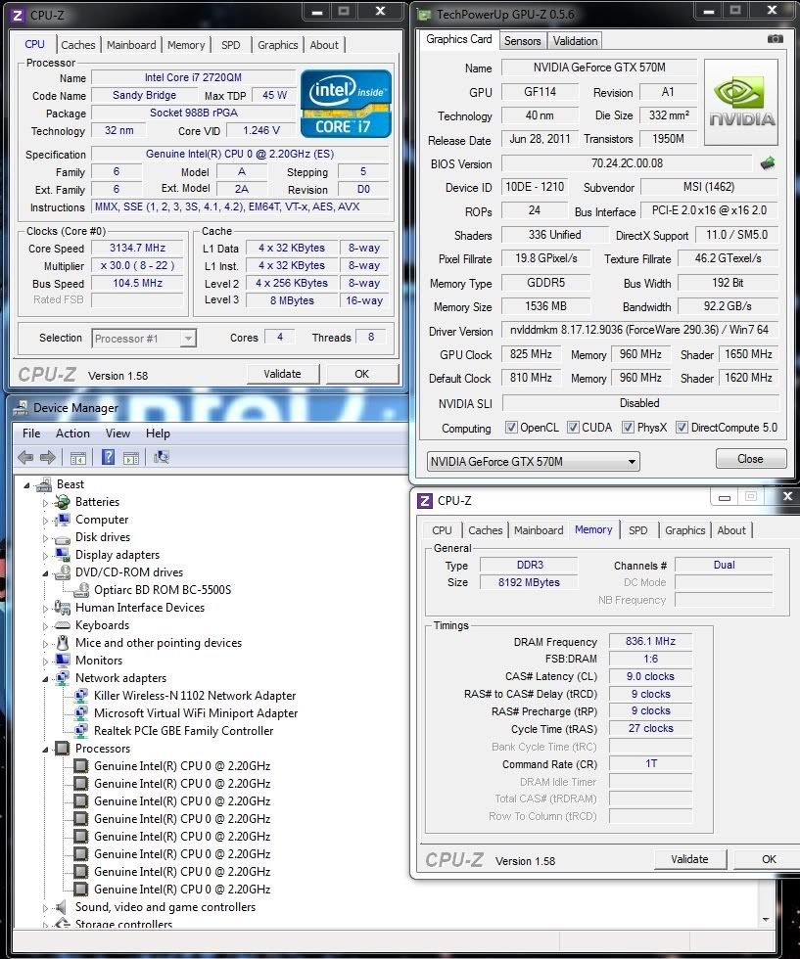Toggle the OpenCL checkbox
Viewport: 800px width, 959px height.
511,428
